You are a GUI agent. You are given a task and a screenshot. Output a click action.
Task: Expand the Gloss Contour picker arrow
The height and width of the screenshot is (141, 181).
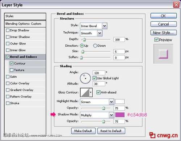(x=91, y=93)
